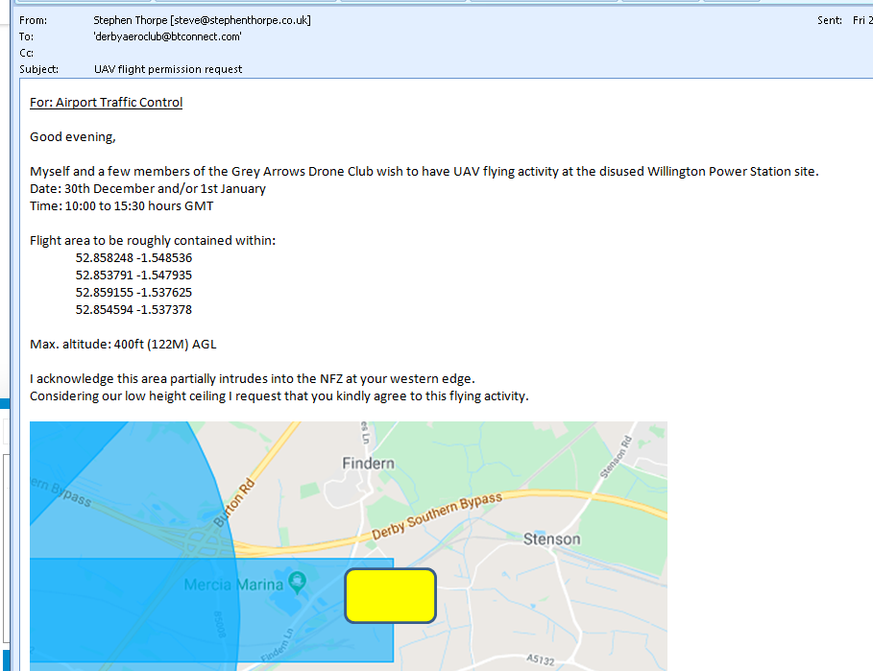Click the Derby Southern Bypass road label
873x671 pixels.
(437, 517)
